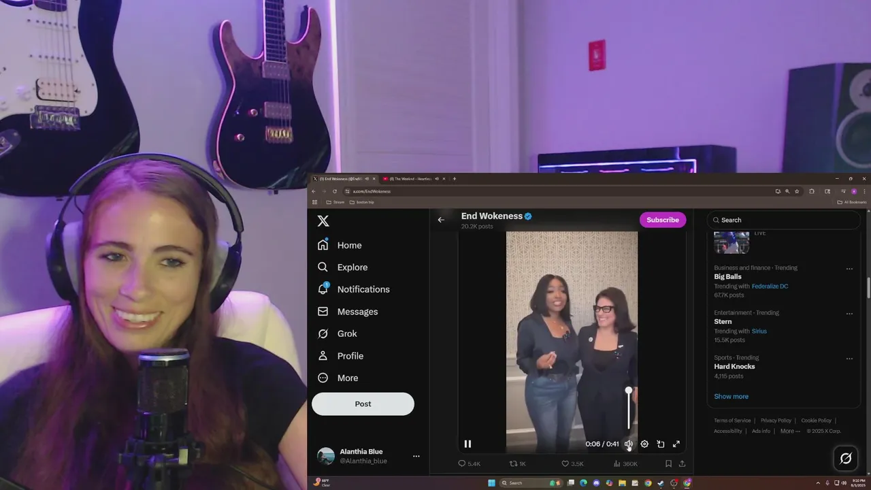Mute the video with the speaker icon
The height and width of the screenshot is (490, 871).
[629, 444]
